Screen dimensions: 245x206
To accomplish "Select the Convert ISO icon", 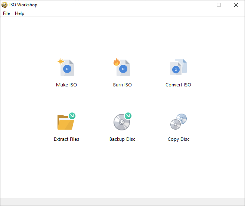I will click(179, 67).
